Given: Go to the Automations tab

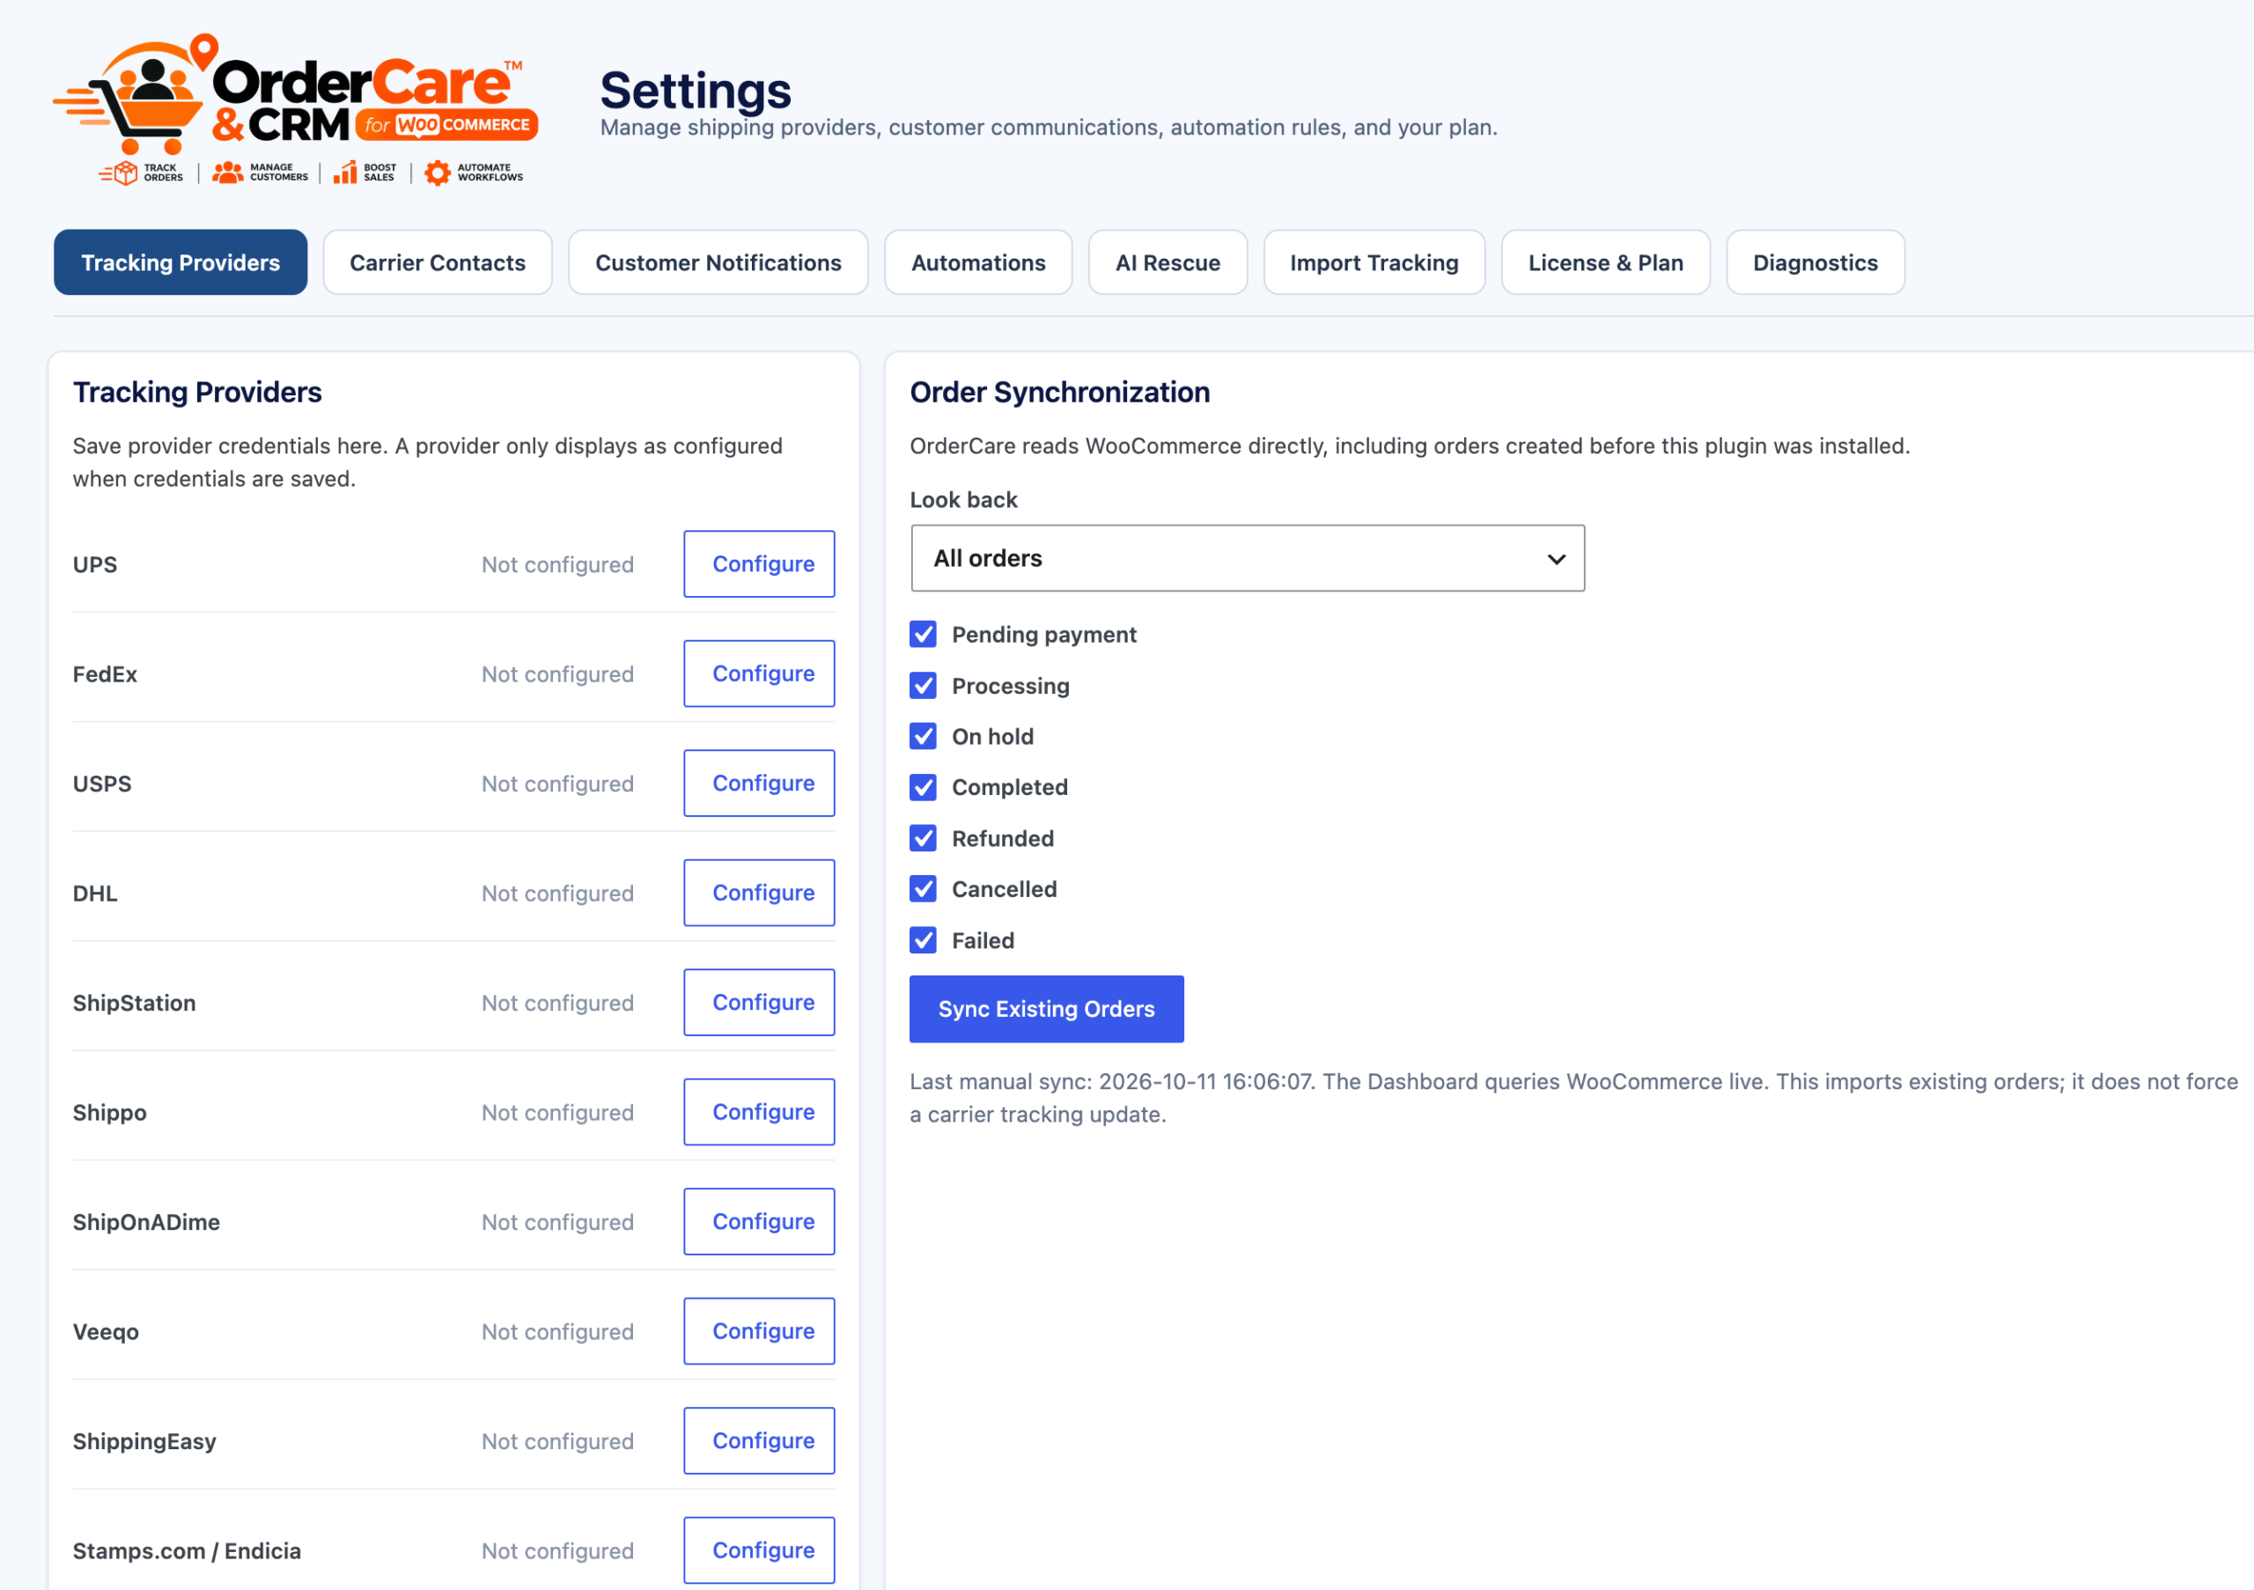Looking at the screenshot, I should point(979,263).
